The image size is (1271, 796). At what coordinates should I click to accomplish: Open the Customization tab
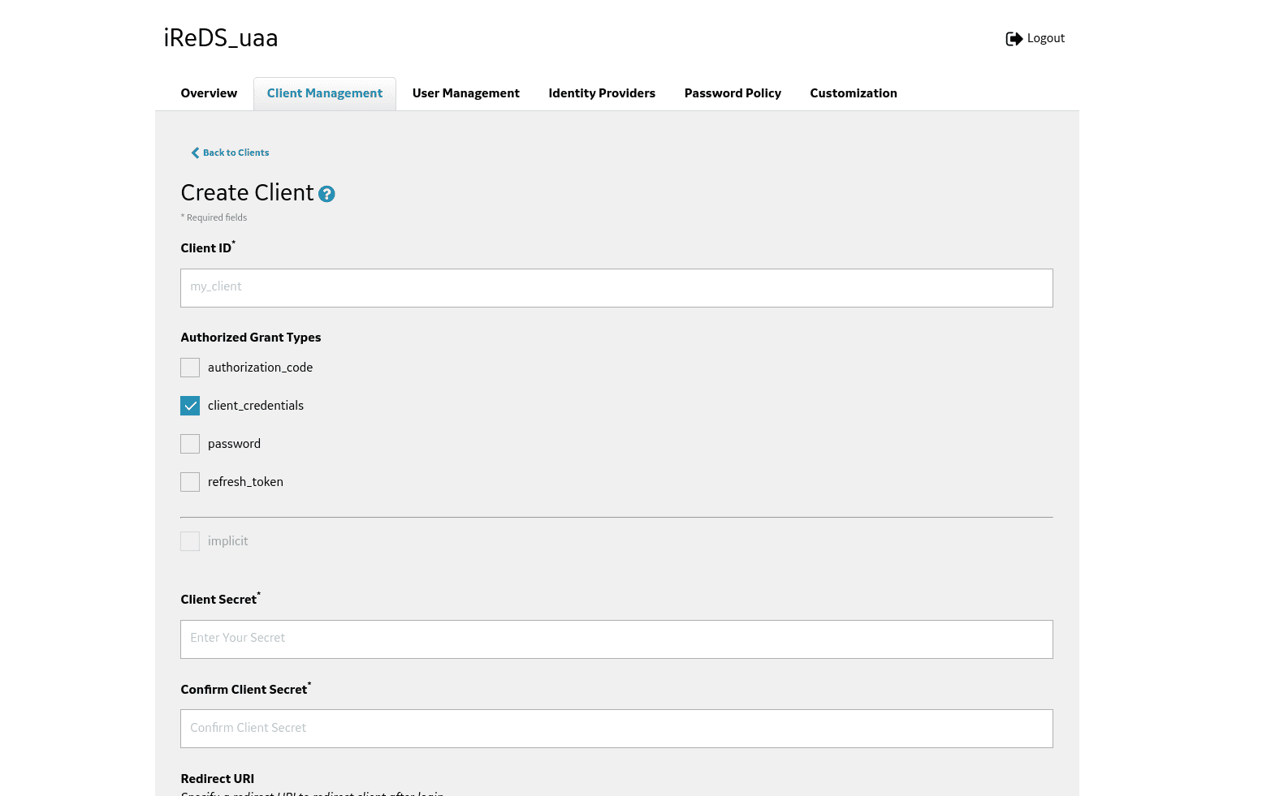coord(853,93)
